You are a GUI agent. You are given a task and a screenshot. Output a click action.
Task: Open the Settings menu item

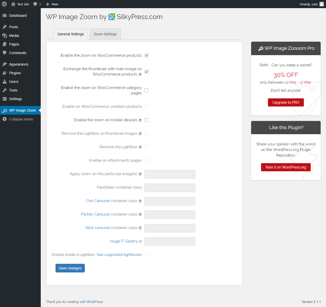tap(20, 99)
